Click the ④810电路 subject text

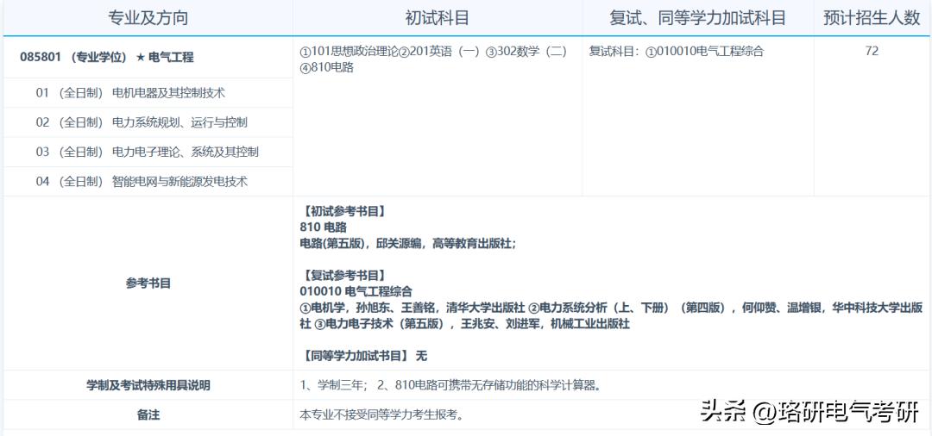coord(327,67)
